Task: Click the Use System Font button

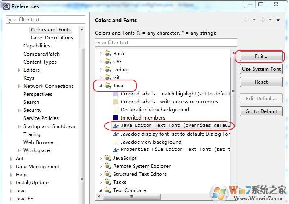Action: tap(261, 69)
